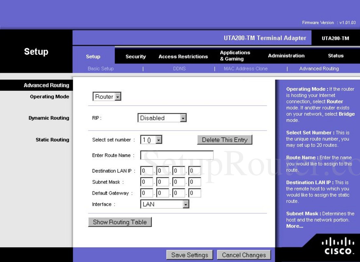
Task: Click the Dynamic Routing sidebar label
Action: 49,118
